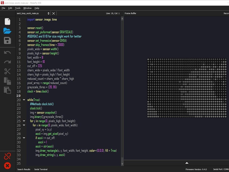
Task: Expand the bottom panel using the up arrow
Action: [187, 163]
